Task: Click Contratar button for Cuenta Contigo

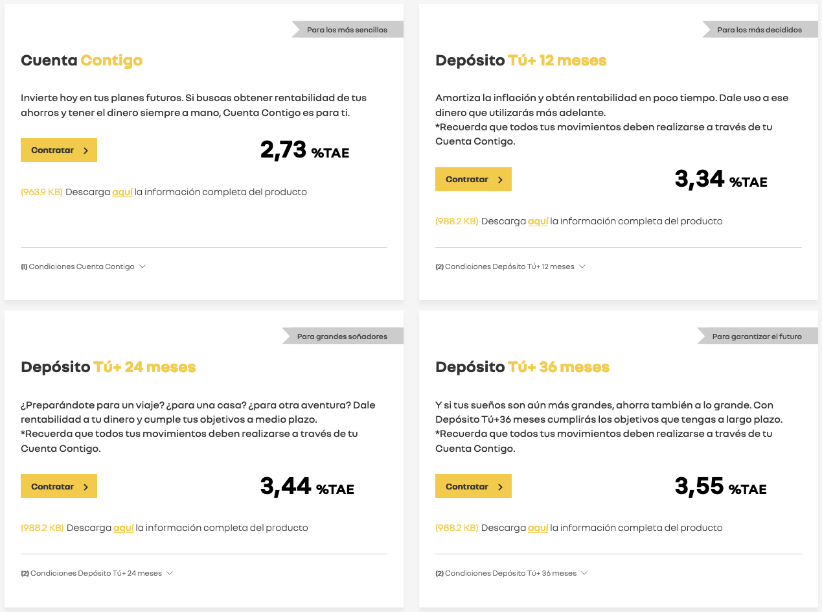Action: coord(59,150)
